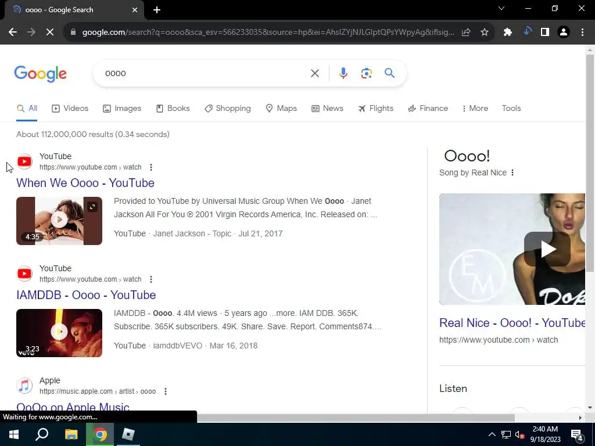Go back to the previous page
The height and width of the screenshot is (446, 595).
13,33
